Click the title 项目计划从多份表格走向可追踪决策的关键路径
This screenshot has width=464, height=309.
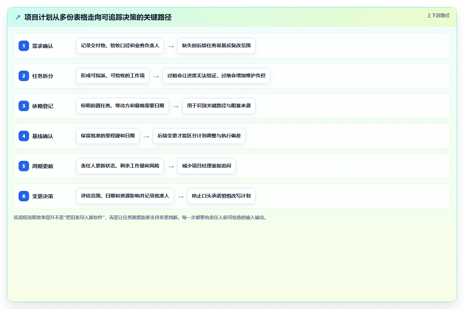click(x=98, y=17)
